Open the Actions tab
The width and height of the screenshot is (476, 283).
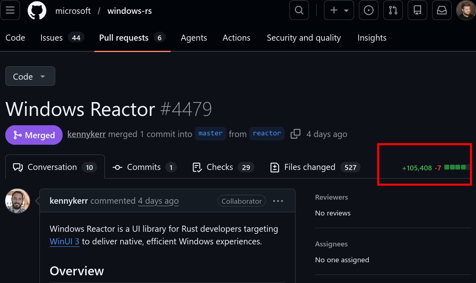237,38
